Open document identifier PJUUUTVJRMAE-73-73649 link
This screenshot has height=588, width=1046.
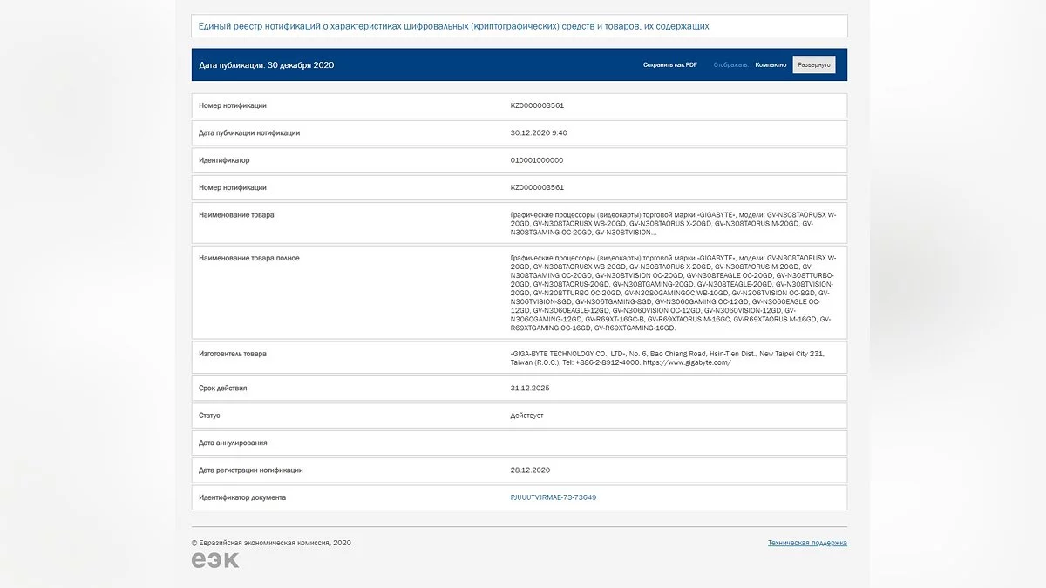coord(554,497)
